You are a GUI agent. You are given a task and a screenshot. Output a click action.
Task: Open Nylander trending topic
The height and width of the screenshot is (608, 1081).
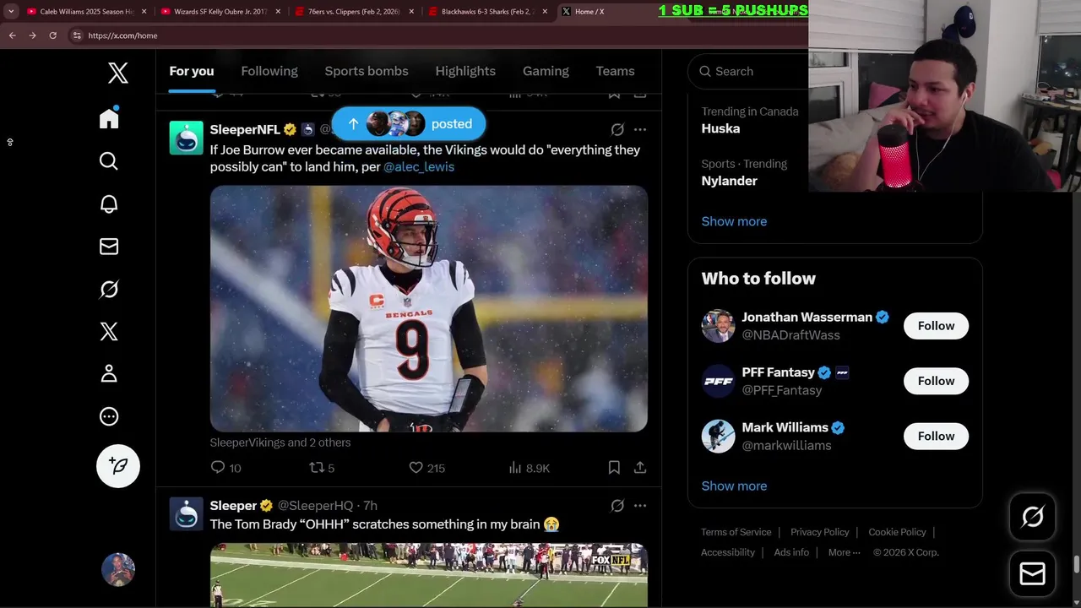[729, 181]
